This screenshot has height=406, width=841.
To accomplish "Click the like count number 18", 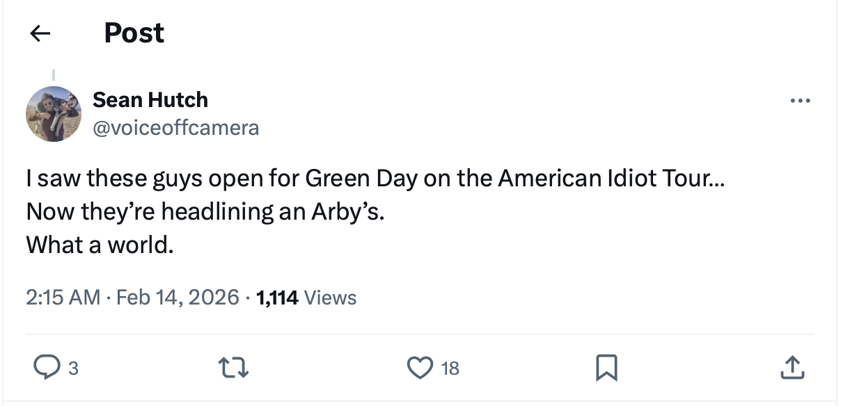I will [450, 368].
